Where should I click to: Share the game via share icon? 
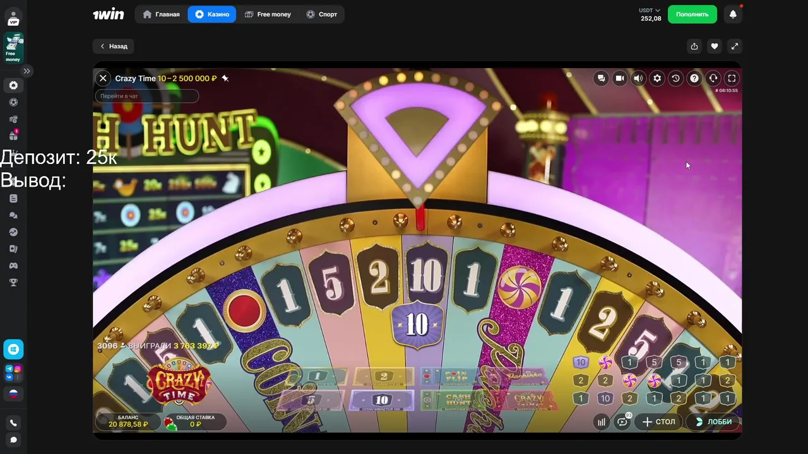[x=694, y=46]
